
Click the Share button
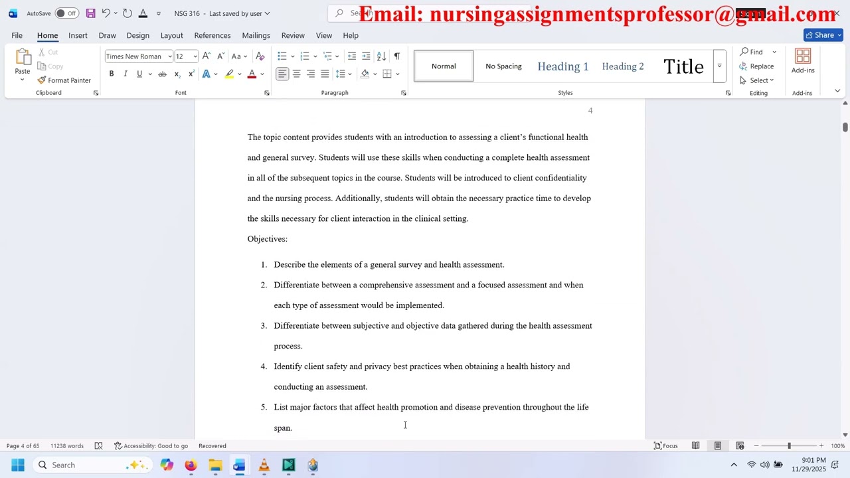823,35
